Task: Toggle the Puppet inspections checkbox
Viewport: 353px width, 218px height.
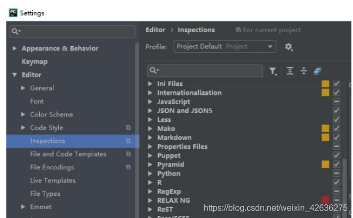Action: tap(337, 155)
